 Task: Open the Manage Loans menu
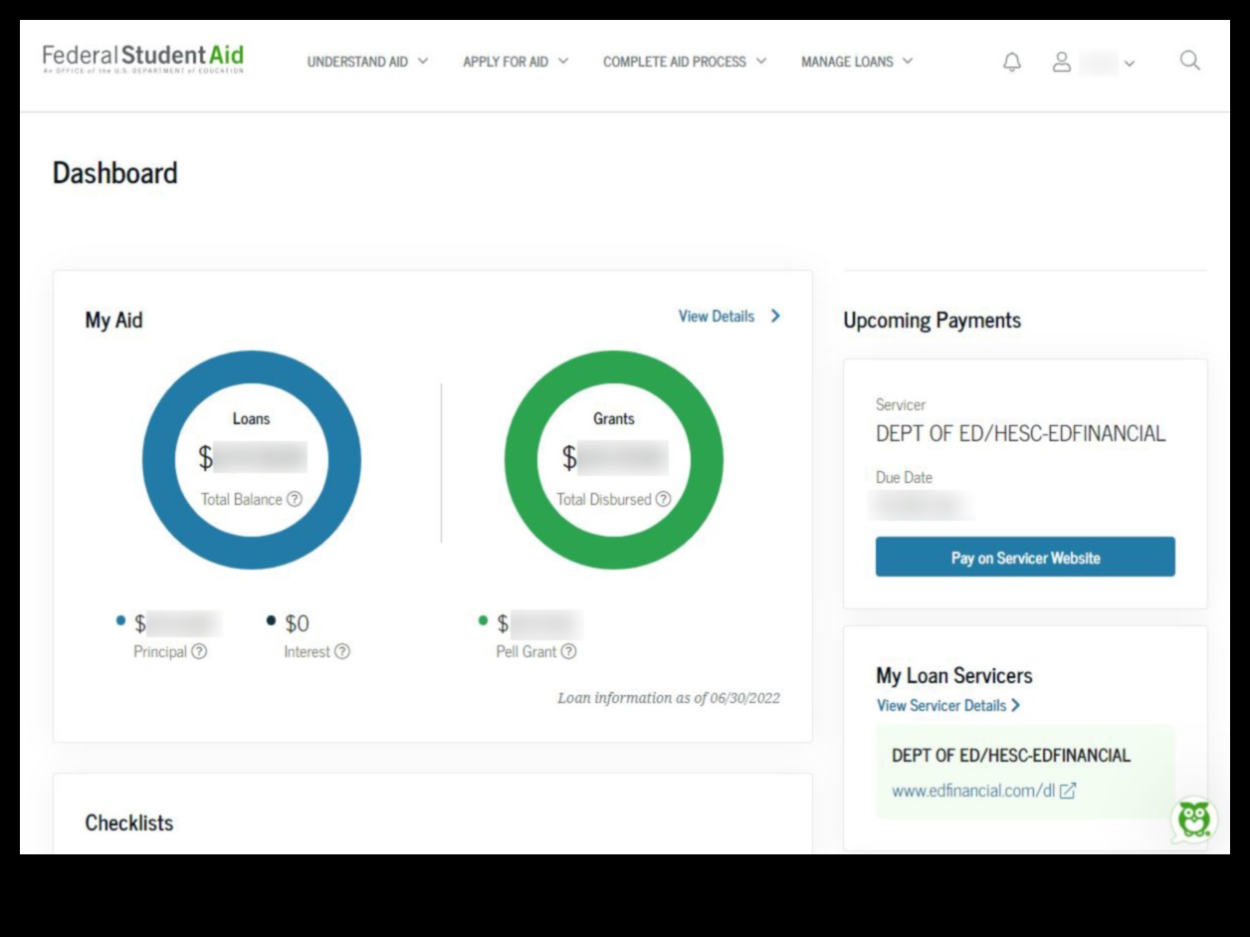(857, 62)
